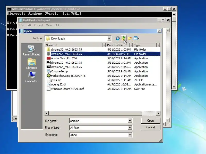Open Date modified column filter arrow
Screen dimensions: 206x154
pyautogui.click(x=131, y=45)
